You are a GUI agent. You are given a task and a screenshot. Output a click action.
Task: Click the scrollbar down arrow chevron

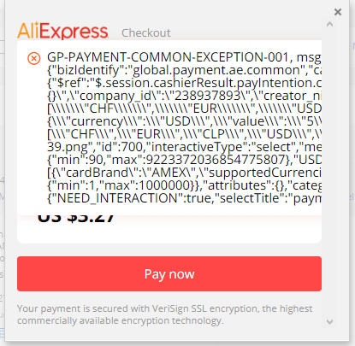point(329,322)
